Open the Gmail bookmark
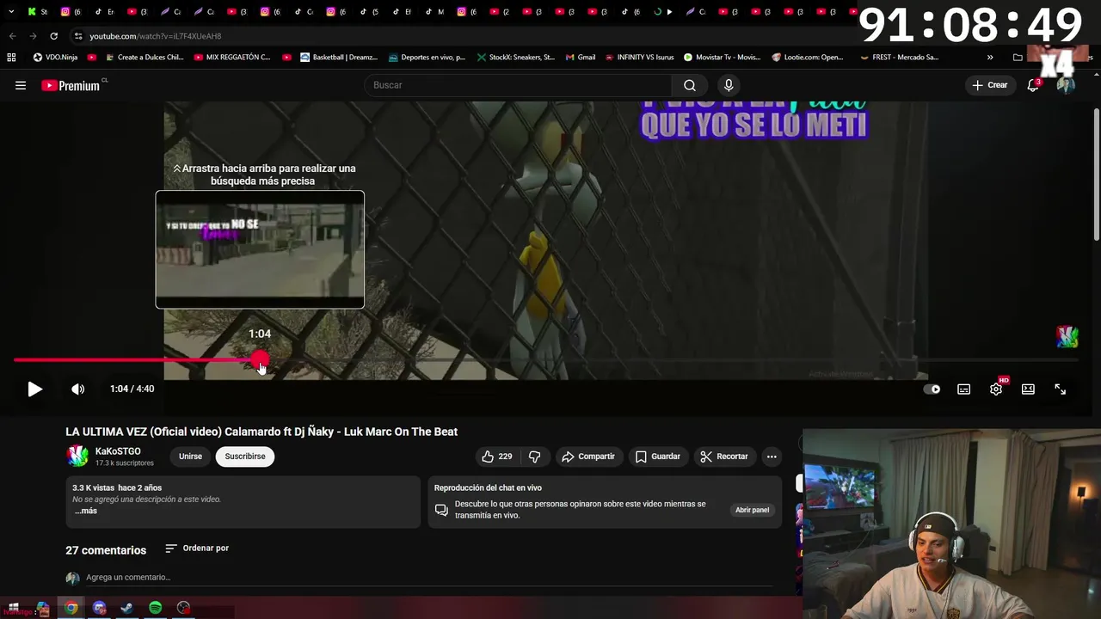The image size is (1101, 619). pyautogui.click(x=581, y=58)
